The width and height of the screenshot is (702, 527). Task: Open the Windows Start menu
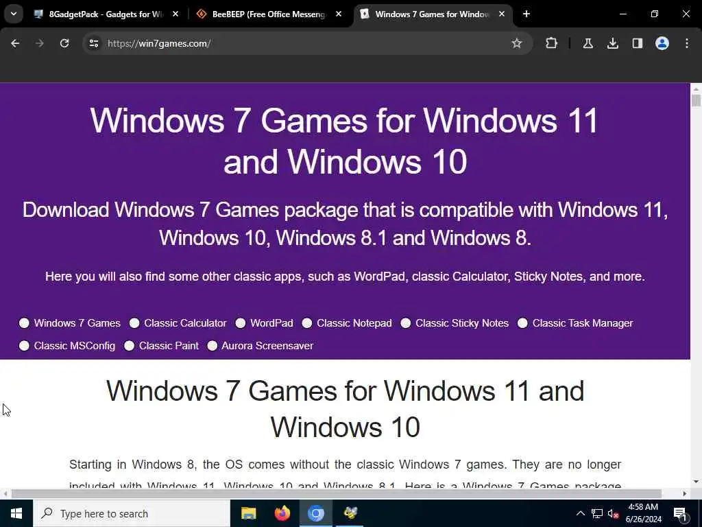coord(16,513)
